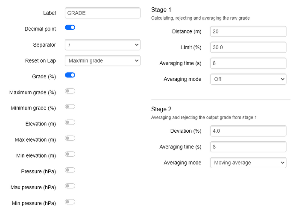Viewport: 299px width, 214px height.
Task: Click Stage 2 Averaging time field
Action: pos(248,147)
